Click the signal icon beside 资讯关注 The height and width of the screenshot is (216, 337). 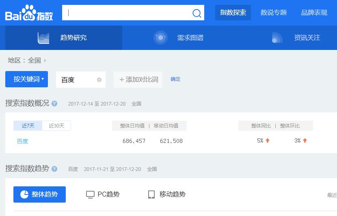(x=277, y=38)
